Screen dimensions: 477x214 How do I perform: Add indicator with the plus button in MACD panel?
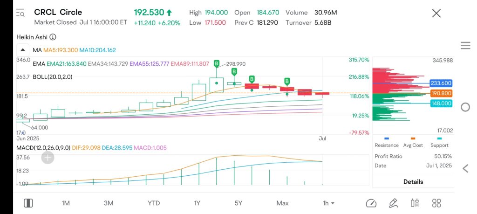pyautogui.click(x=48, y=158)
